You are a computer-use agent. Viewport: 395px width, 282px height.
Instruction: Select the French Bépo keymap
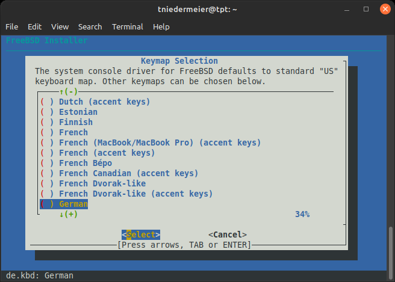click(76, 163)
